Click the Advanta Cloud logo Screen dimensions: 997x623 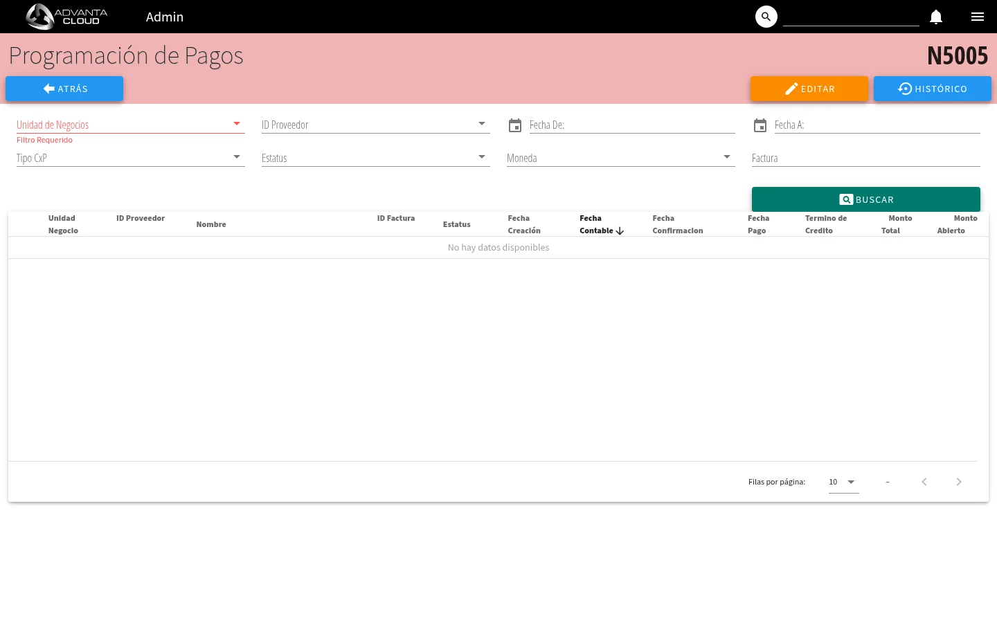tap(66, 17)
